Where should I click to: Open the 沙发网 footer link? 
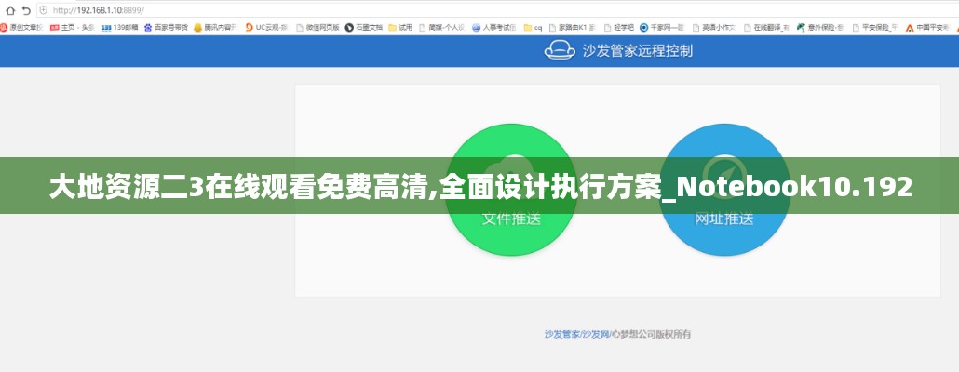[595, 334]
